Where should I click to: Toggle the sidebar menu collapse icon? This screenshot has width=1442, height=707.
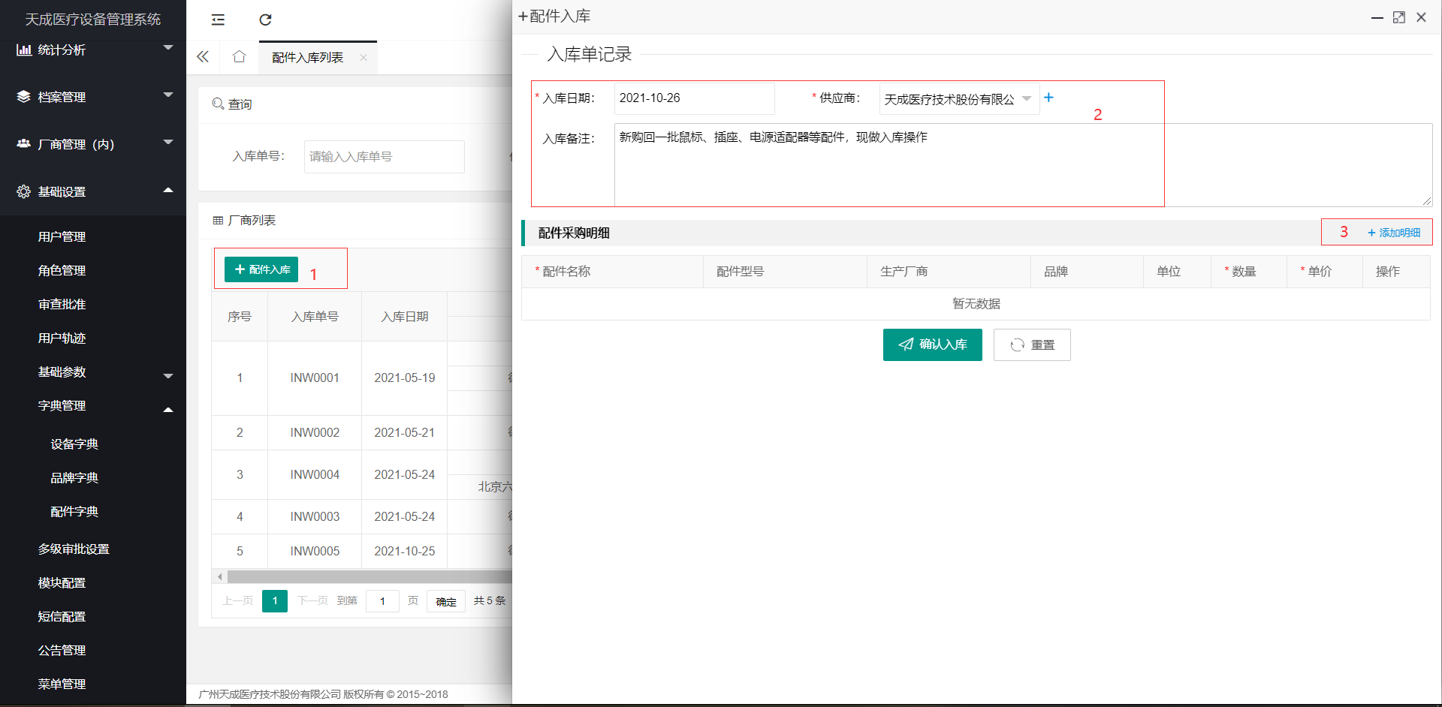coord(218,20)
